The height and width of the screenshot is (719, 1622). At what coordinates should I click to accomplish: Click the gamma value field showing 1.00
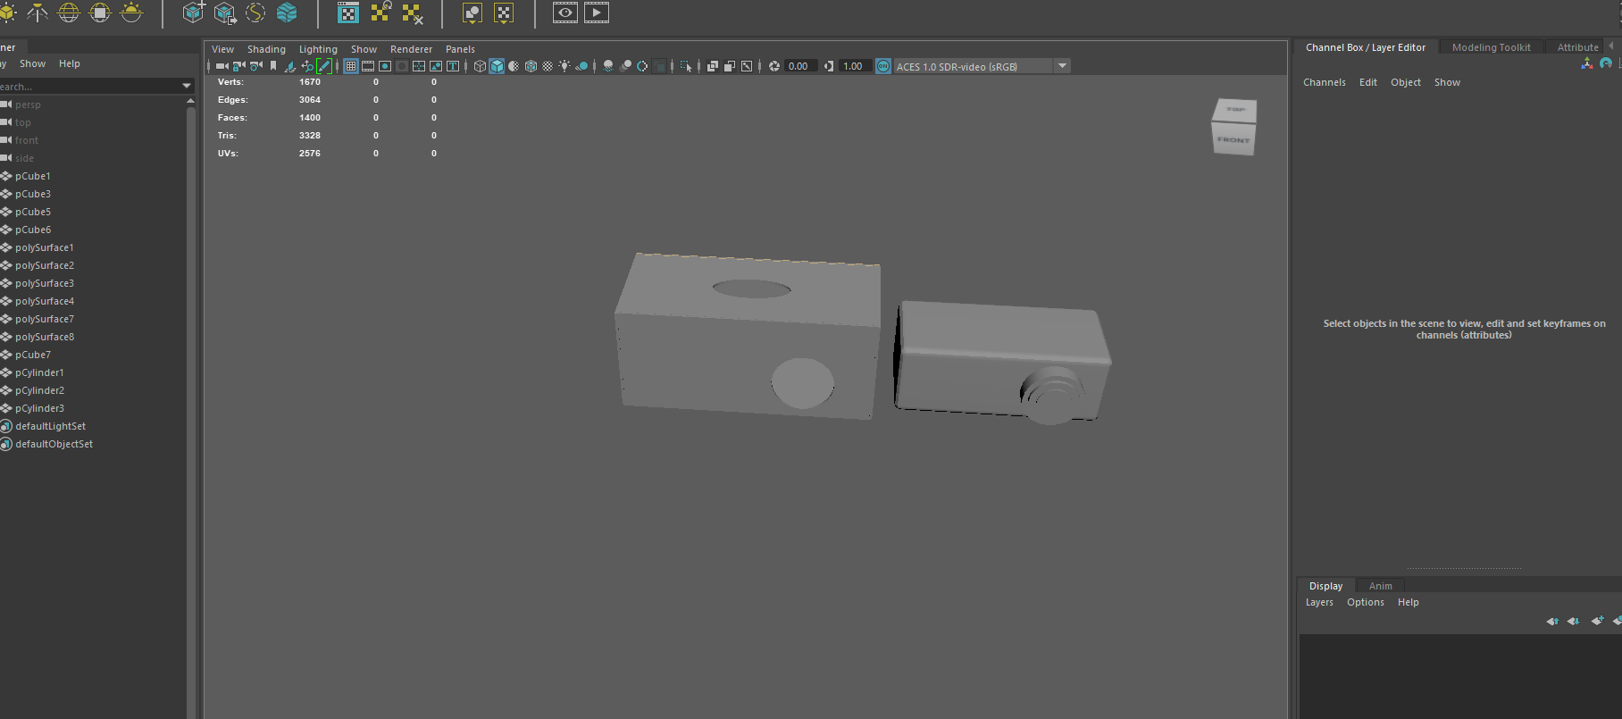[x=854, y=66]
